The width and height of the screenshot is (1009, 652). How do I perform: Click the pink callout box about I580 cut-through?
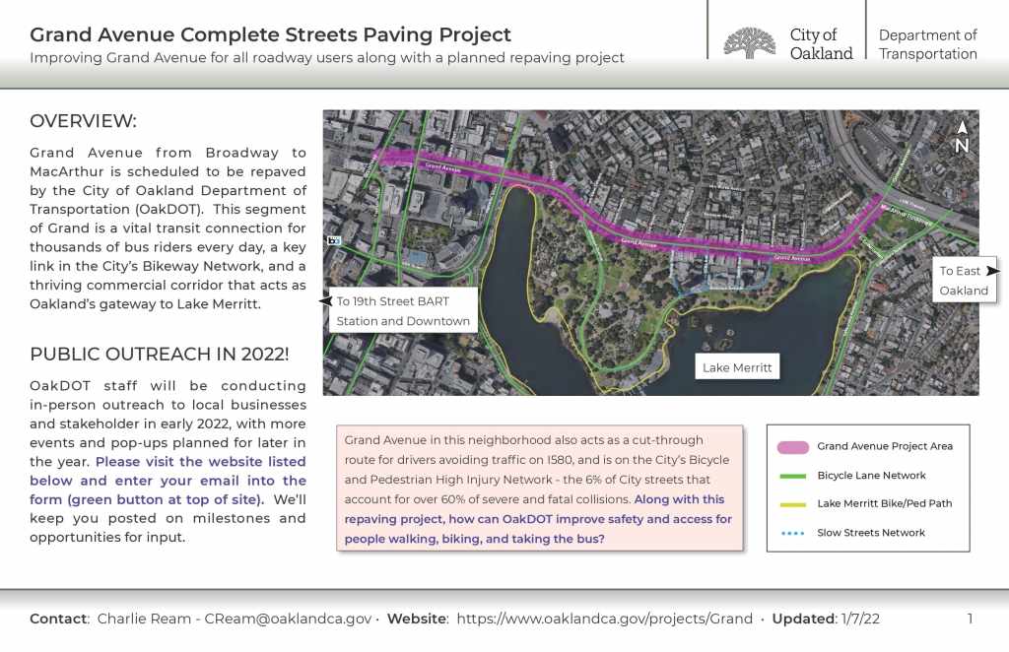538,488
